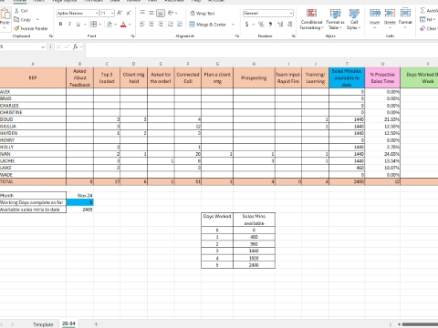Open the Borders dropdown arrow

[x=100, y=25]
